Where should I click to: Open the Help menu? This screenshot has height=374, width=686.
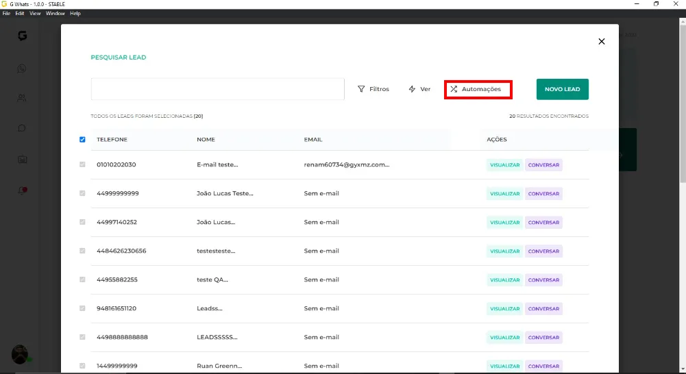[x=75, y=14]
